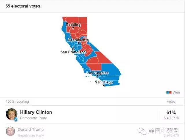Click the blue winner checkmark badge
Viewport: 185px width, 140px height.
[x=16, y=119]
